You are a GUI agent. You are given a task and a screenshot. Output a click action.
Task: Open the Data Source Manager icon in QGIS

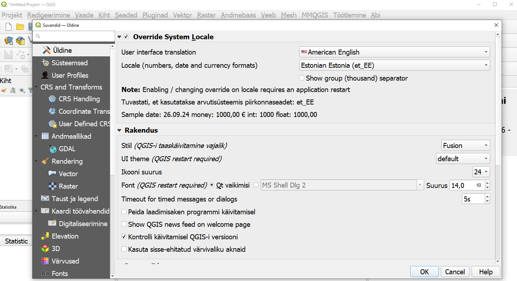click(x=9, y=41)
